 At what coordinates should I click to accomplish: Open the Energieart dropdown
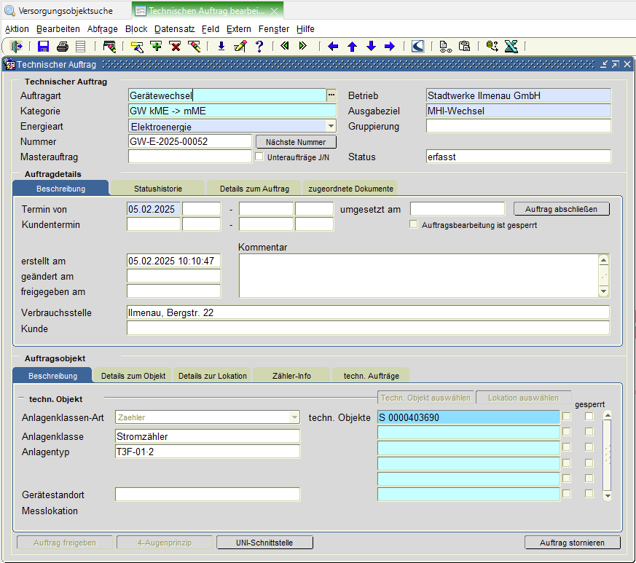pyautogui.click(x=331, y=126)
